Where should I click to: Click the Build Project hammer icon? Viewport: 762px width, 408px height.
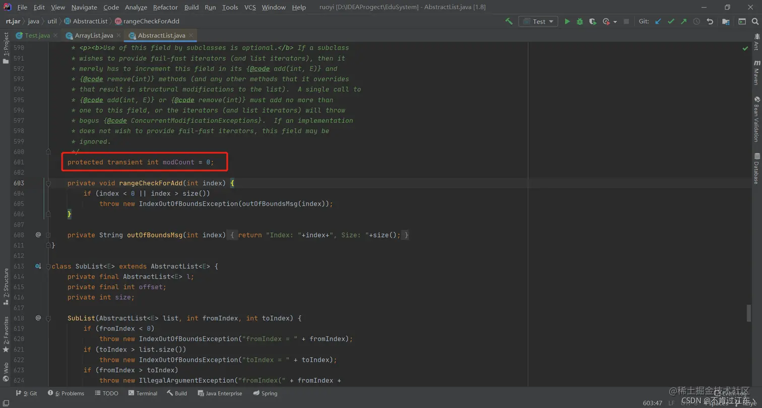pyautogui.click(x=509, y=22)
